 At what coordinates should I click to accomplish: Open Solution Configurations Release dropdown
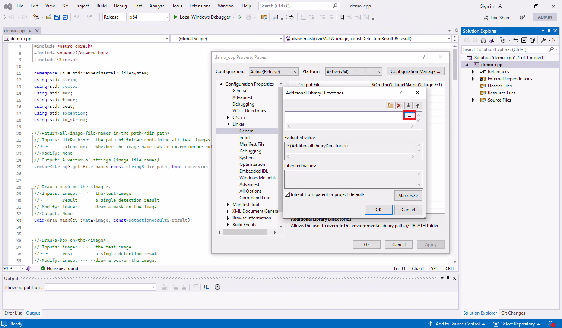pos(114,17)
